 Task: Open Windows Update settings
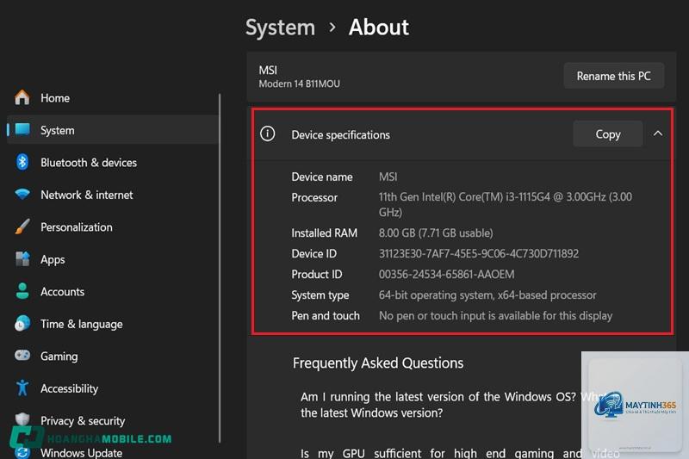113,452
